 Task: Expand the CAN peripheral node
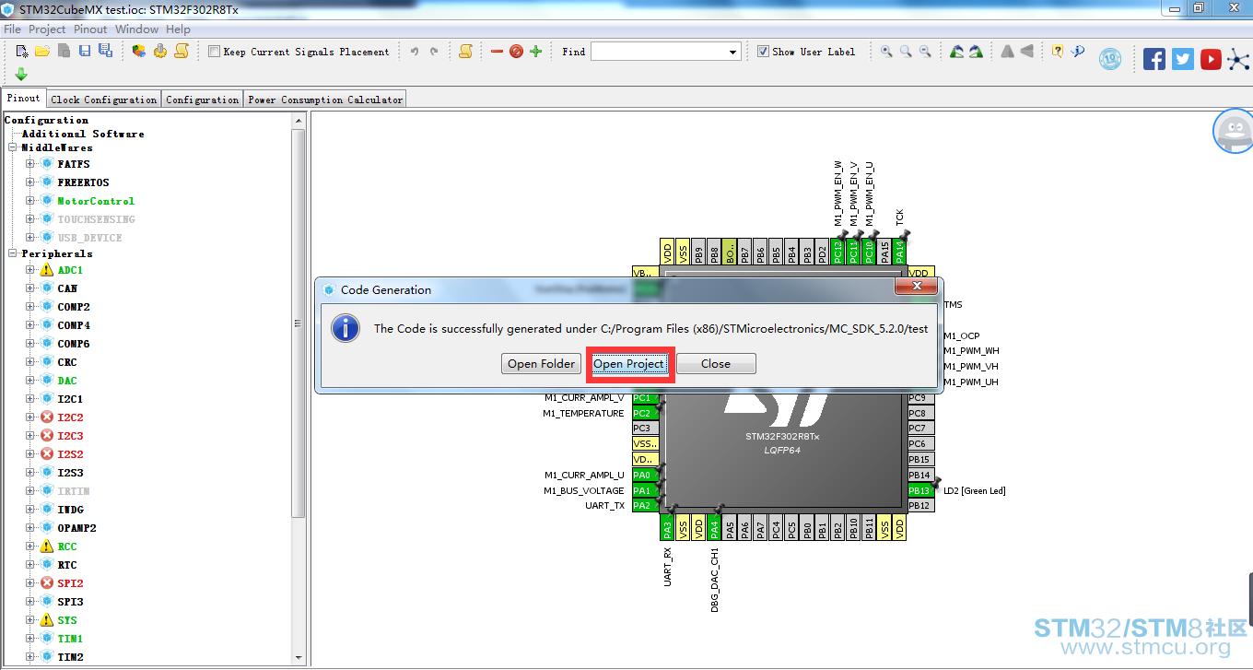tap(30, 288)
